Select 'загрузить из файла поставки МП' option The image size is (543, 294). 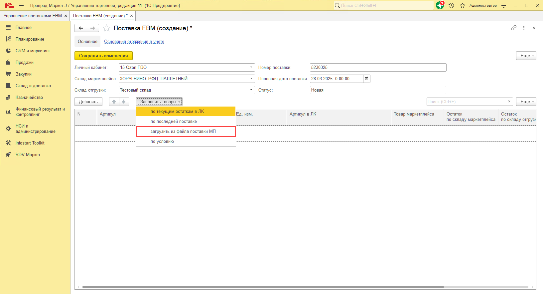pyautogui.click(x=183, y=132)
